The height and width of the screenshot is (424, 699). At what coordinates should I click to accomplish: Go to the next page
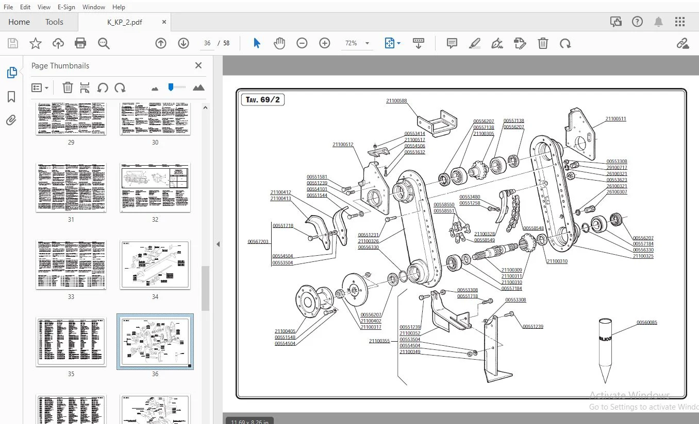pos(184,43)
